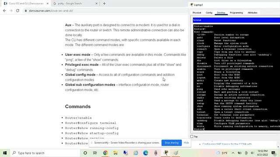
Task: Open the Attributes tab in Laptop1
Action: 252,13
